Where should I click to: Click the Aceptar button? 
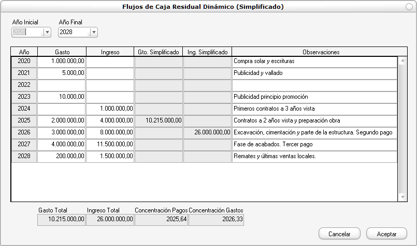point(386,234)
